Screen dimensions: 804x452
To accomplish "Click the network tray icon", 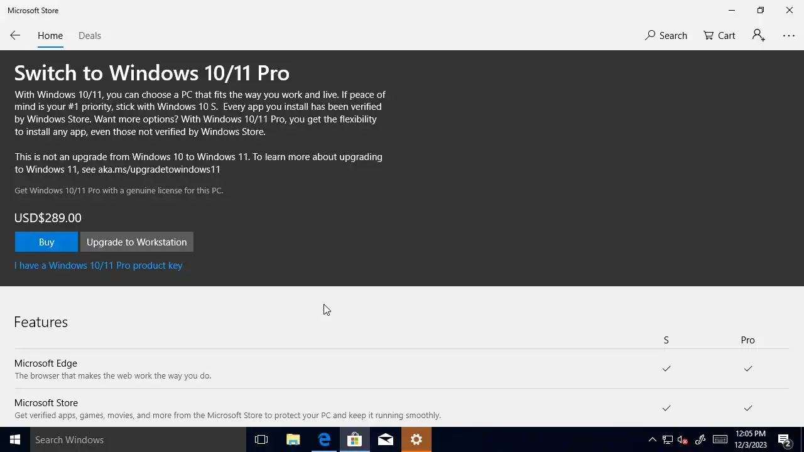I will pyautogui.click(x=668, y=439).
